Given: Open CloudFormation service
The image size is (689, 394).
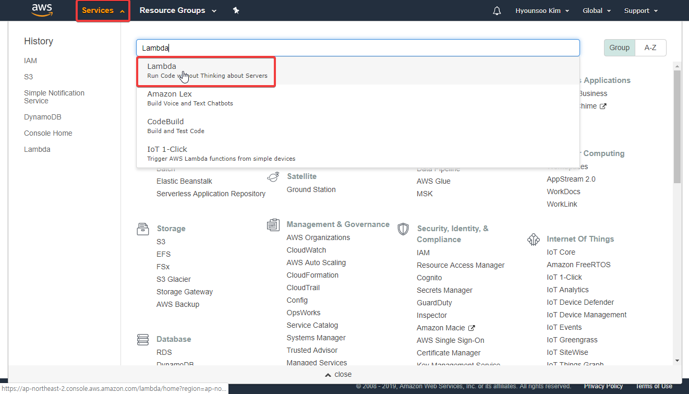Looking at the screenshot, I should click(x=312, y=275).
